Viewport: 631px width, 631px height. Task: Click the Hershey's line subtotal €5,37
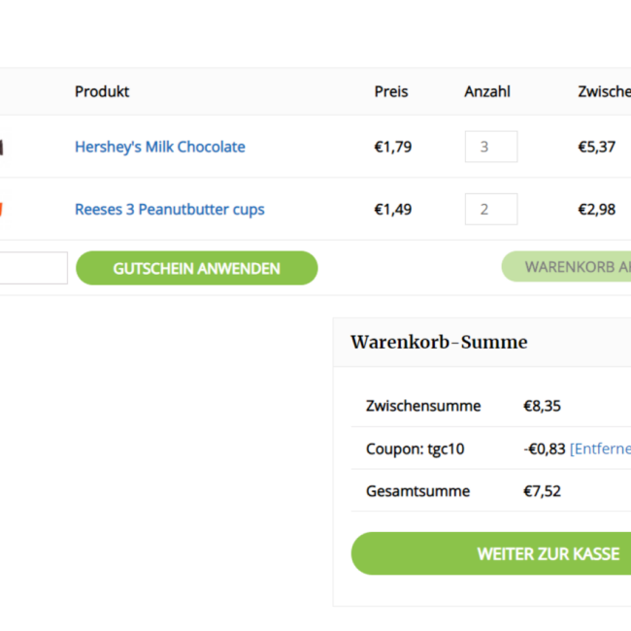coord(596,147)
